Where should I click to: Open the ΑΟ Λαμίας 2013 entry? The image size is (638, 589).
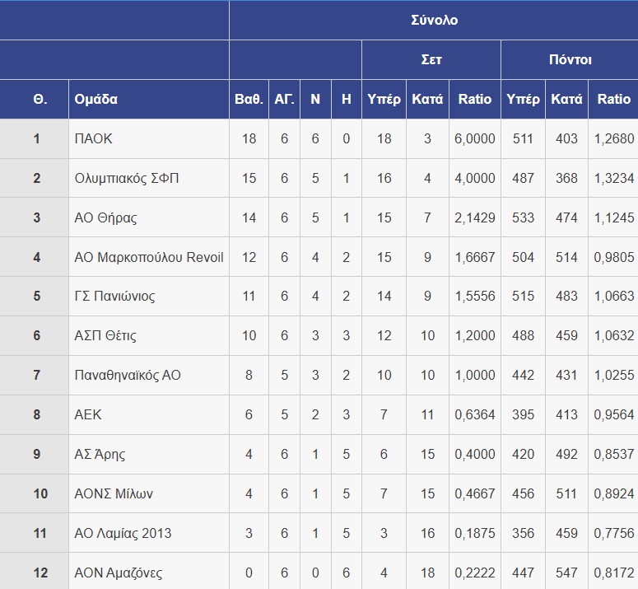123,533
